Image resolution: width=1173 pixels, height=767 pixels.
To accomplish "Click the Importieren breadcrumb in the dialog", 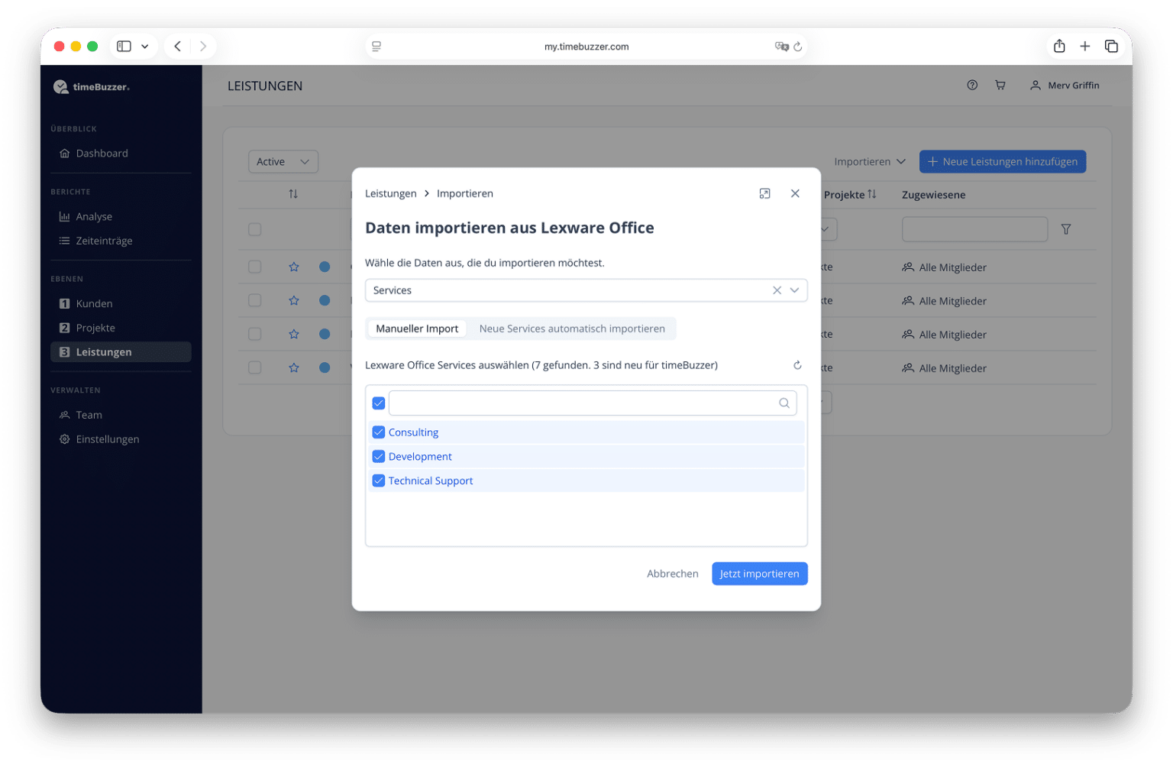I will 465,194.
